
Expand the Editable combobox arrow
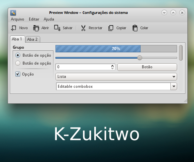[x=174, y=86]
